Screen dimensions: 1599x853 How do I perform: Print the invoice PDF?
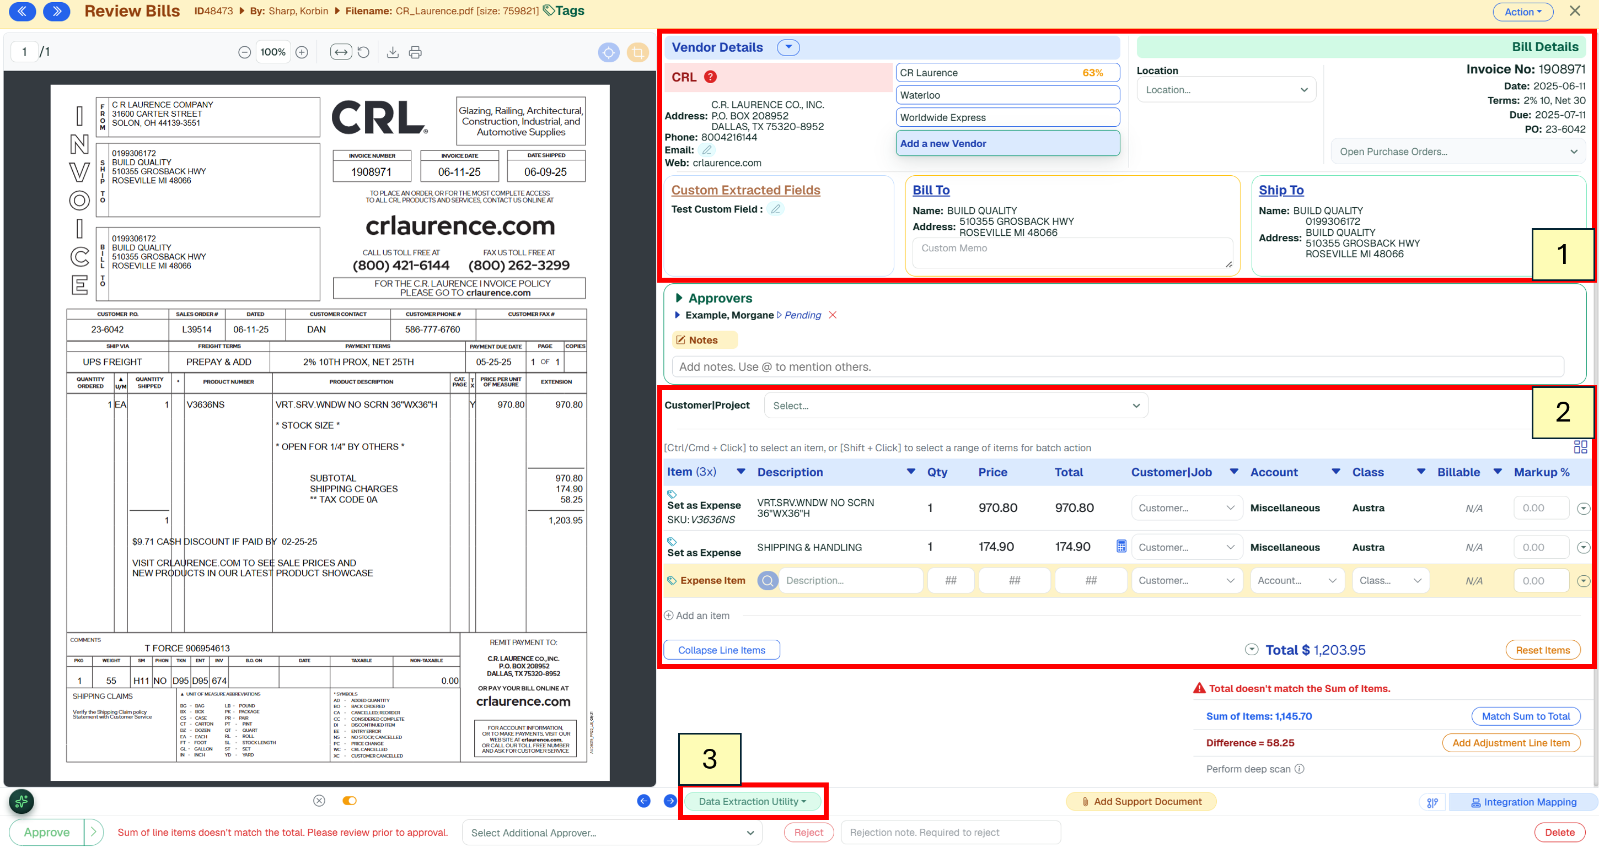tap(415, 53)
